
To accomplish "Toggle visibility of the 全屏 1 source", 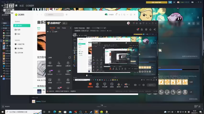I will [48, 31].
